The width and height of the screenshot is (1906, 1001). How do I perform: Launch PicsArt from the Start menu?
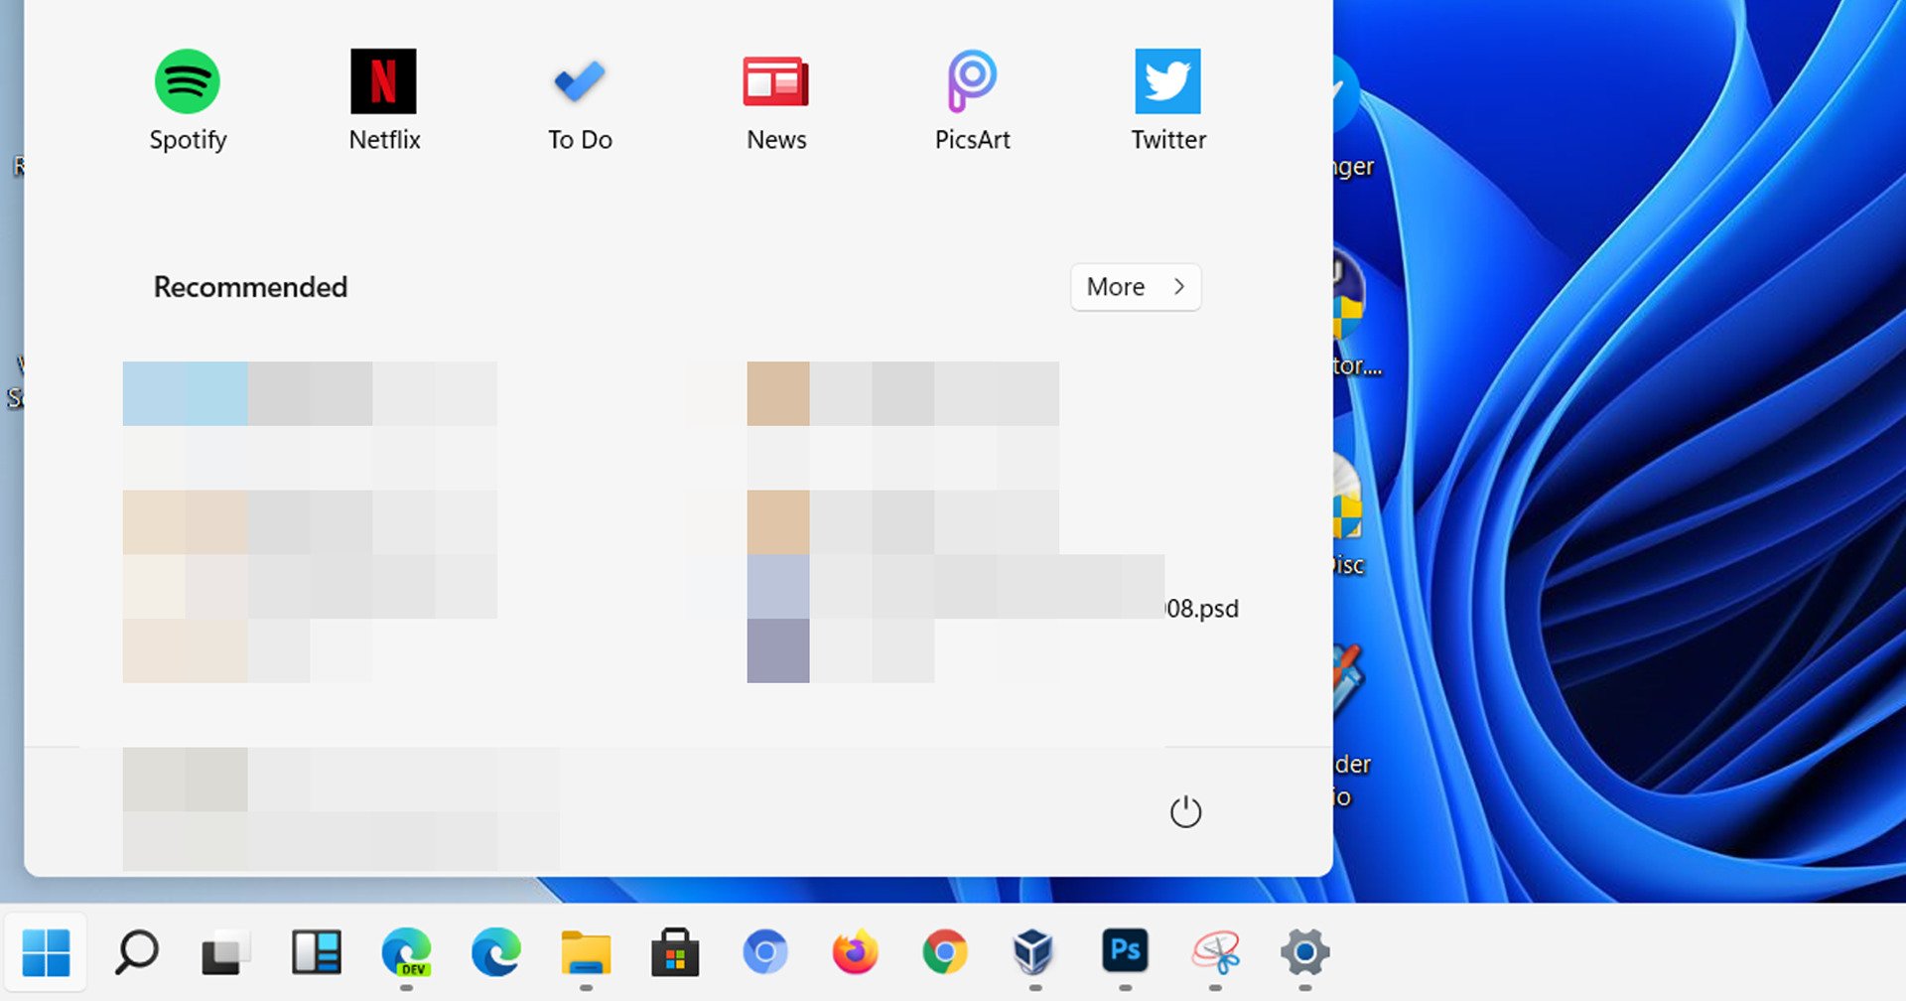tap(972, 100)
